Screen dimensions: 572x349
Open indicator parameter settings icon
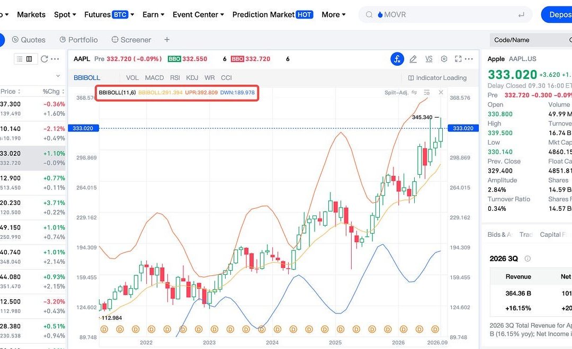point(427,92)
